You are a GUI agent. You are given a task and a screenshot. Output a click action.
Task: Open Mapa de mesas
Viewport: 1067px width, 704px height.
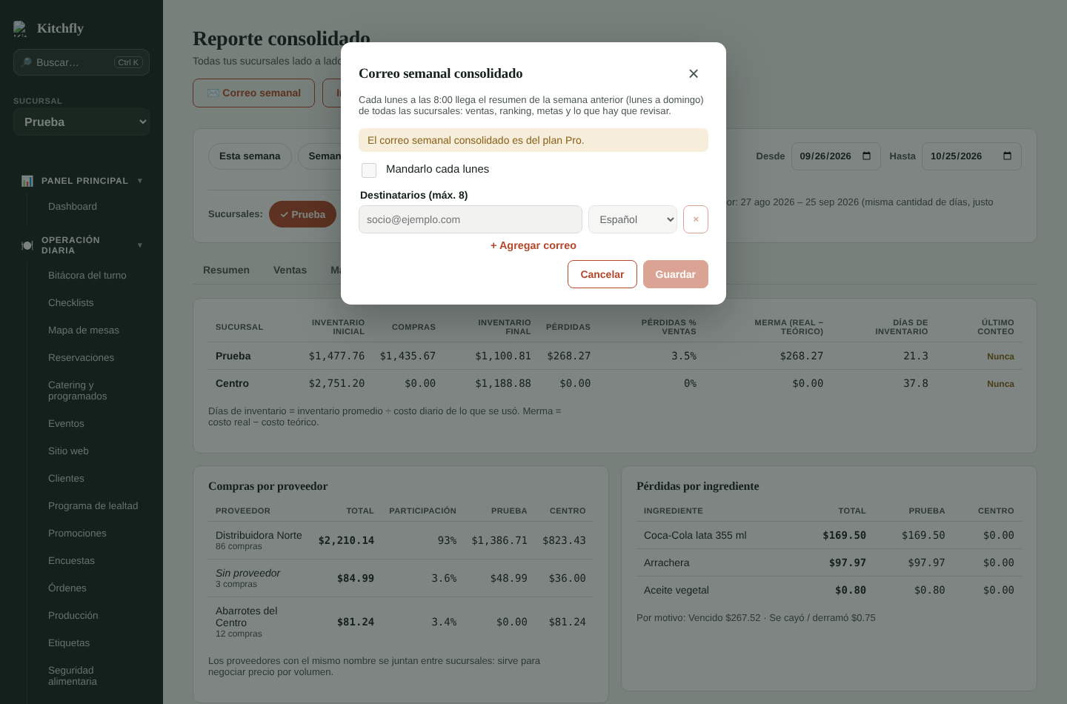(84, 330)
